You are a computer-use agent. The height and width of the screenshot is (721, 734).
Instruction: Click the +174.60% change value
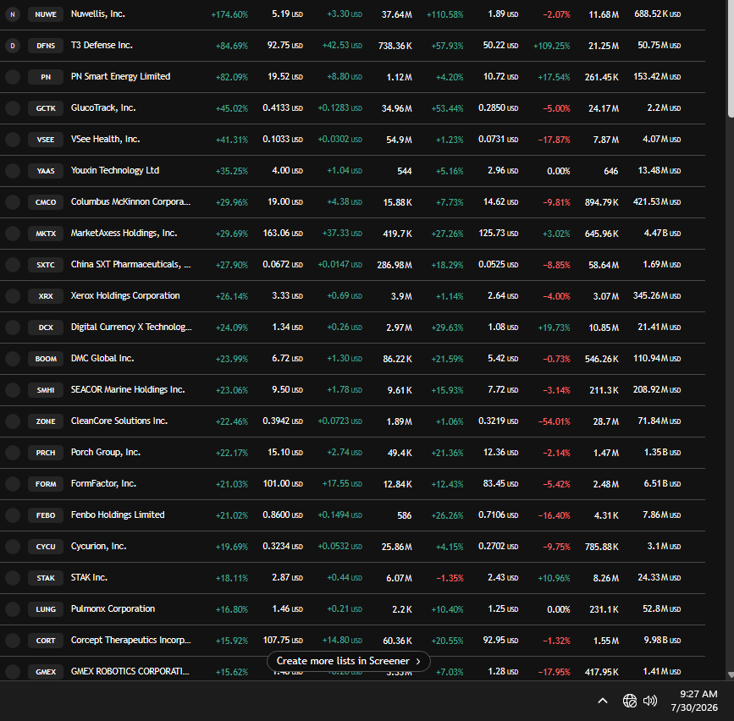[229, 14]
